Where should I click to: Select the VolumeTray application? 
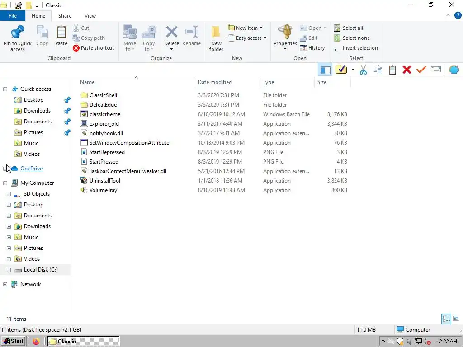[103, 190]
